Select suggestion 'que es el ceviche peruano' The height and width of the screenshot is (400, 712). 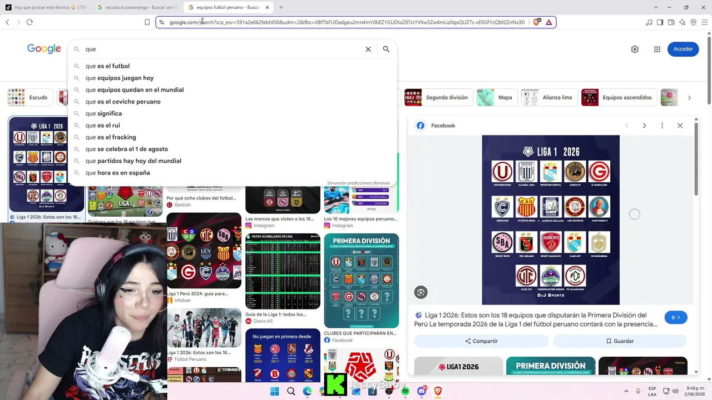click(x=233, y=102)
